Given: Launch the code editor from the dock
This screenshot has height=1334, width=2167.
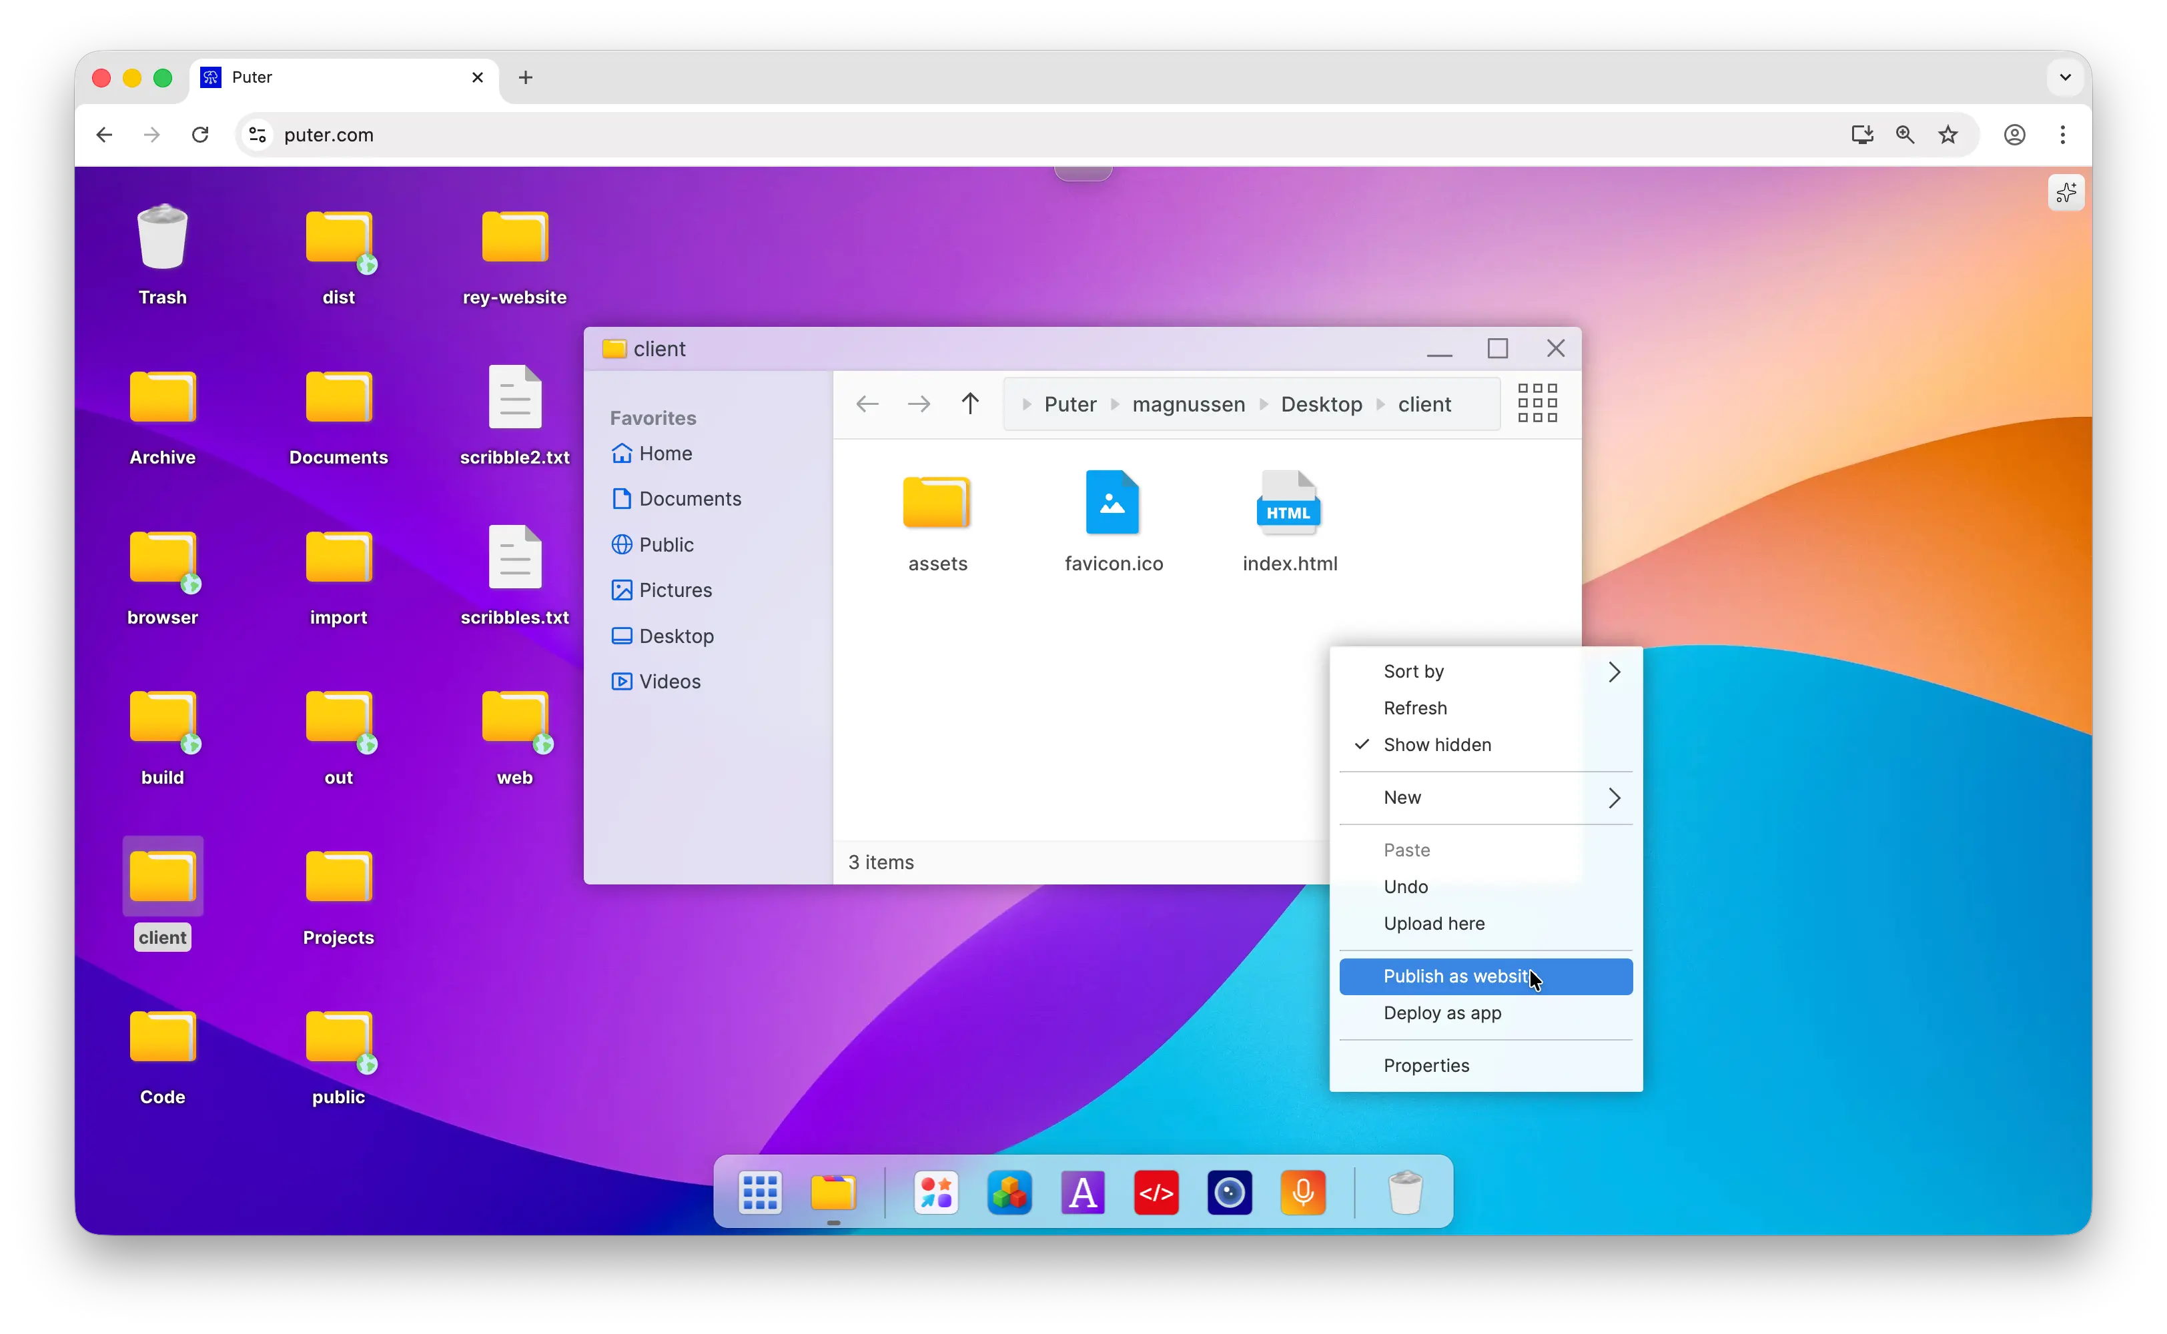Looking at the screenshot, I should point(1156,1193).
